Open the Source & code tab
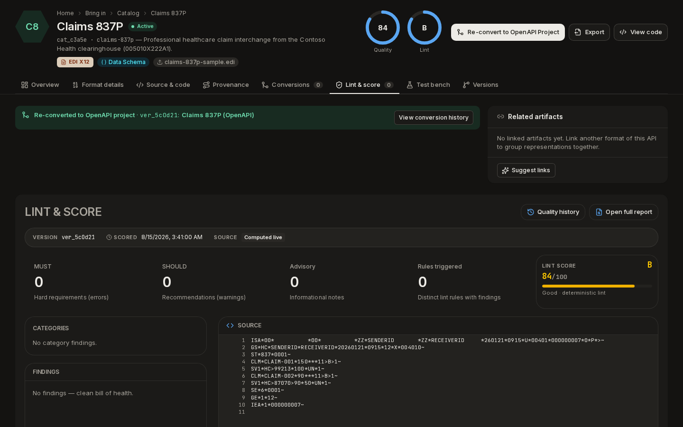The height and width of the screenshot is (427, 683). click(x=163, y=85)
